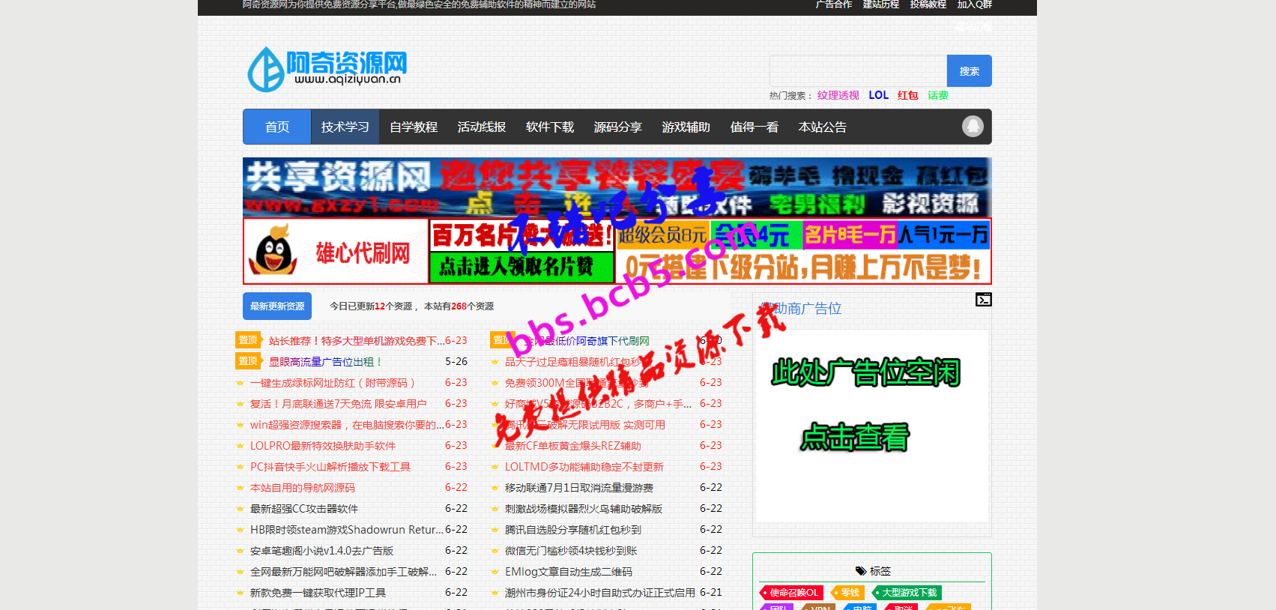The image size is (1276, 610).
Task: Open the 腾讯自选股分享随机红包秒到 post
Action: pyautogui.click(x=573, y=530)
